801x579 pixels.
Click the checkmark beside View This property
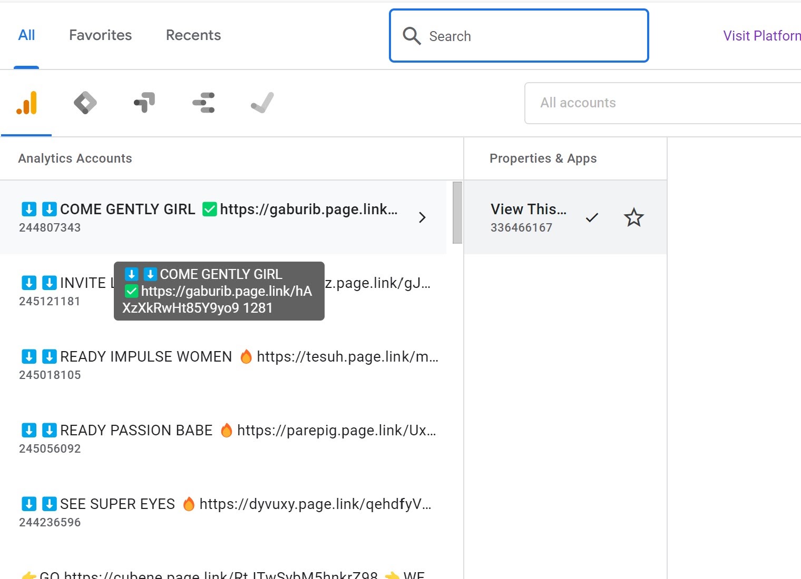coord(592,217)
